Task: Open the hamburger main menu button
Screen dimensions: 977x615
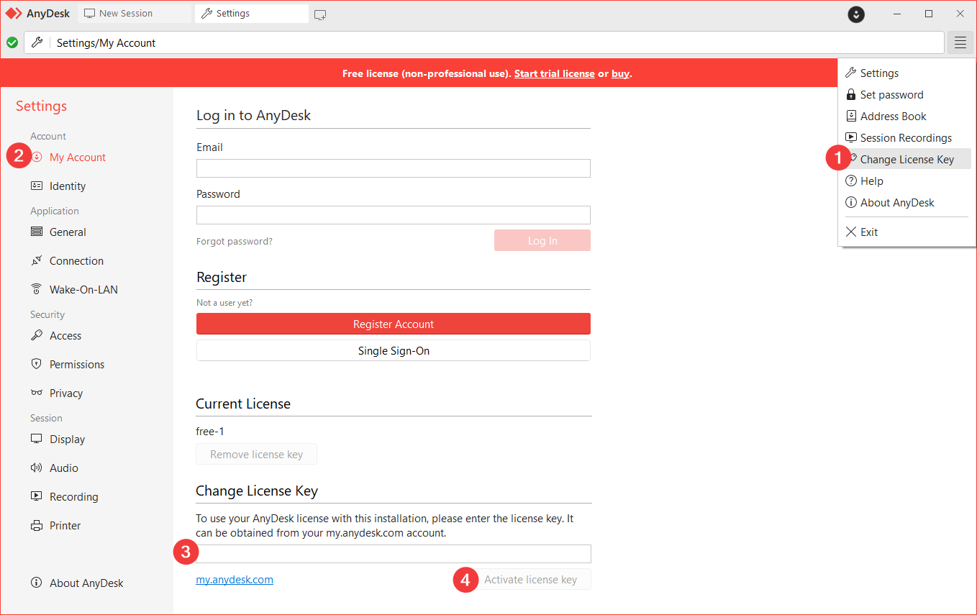Action: tap(960, 42)
